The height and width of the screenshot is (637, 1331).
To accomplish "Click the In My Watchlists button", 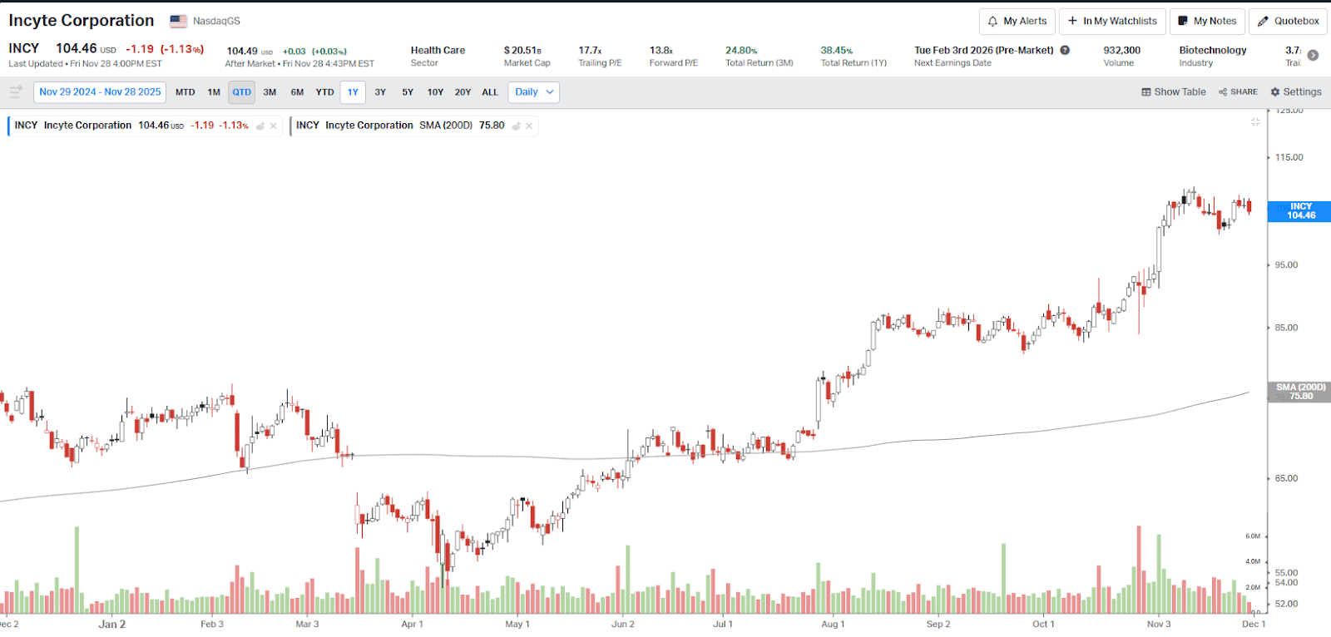I will (x=1112, y=22).
